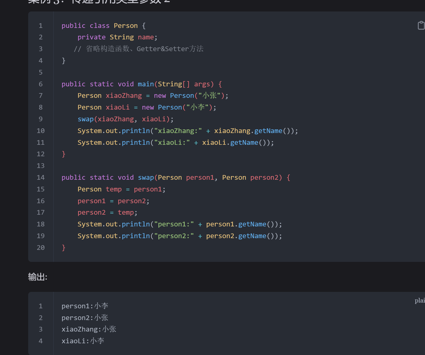Viewport: 425px width, 355px height.
Task: Click the 'plai' language label on output block
Action: (420, 300)
